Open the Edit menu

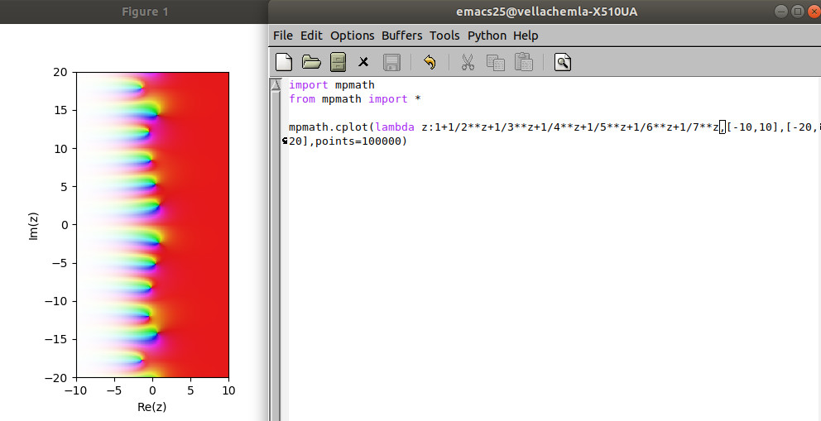[311, 36]
